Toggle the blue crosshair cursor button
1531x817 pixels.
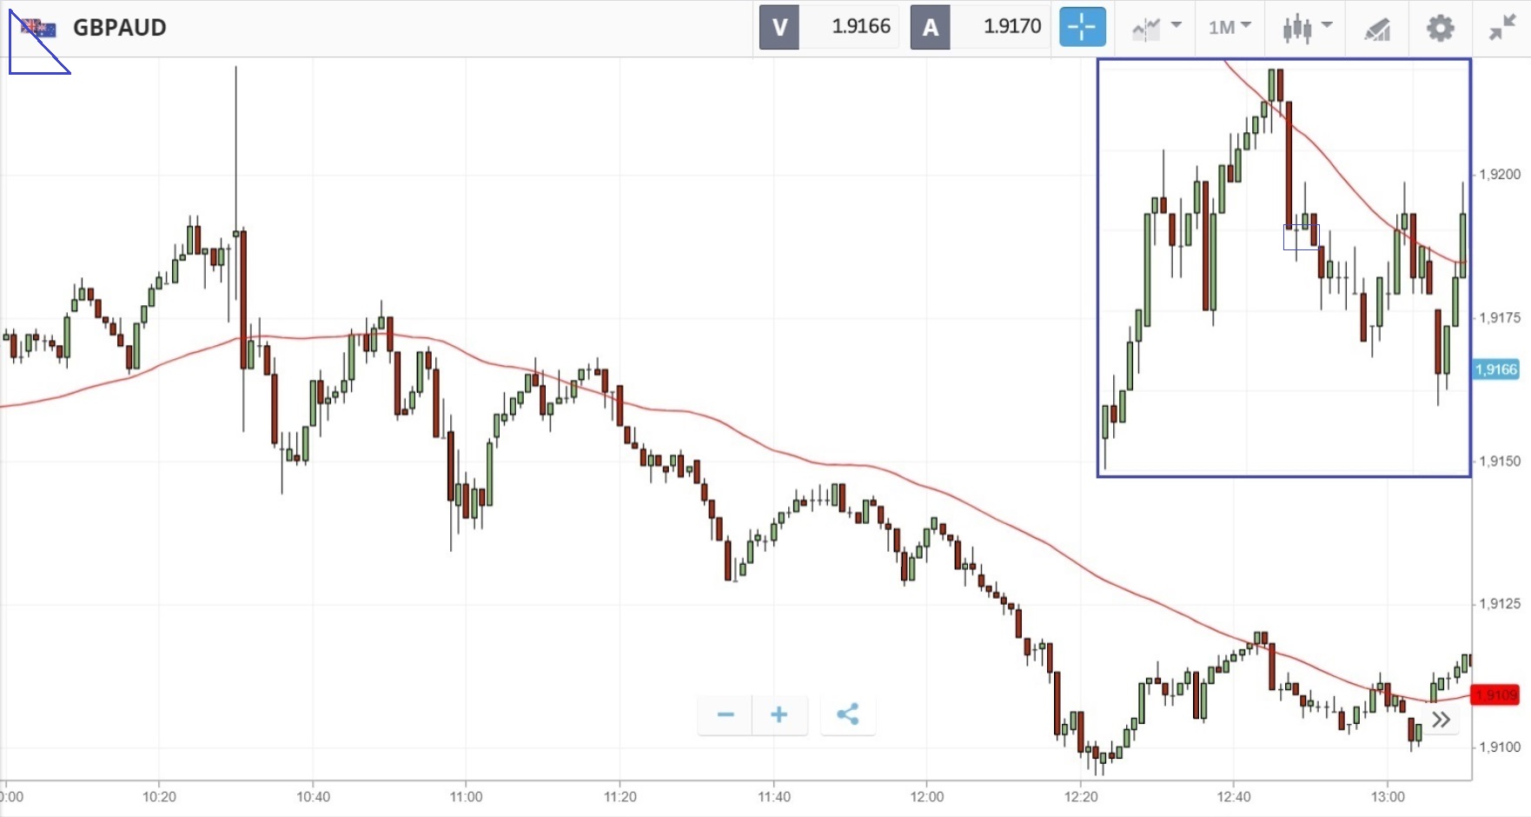coord(1082,27)
